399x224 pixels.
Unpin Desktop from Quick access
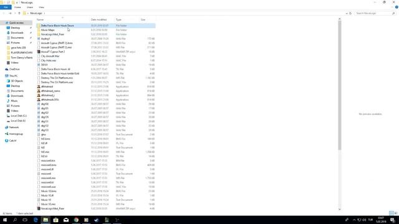click(x=31, y=27)
